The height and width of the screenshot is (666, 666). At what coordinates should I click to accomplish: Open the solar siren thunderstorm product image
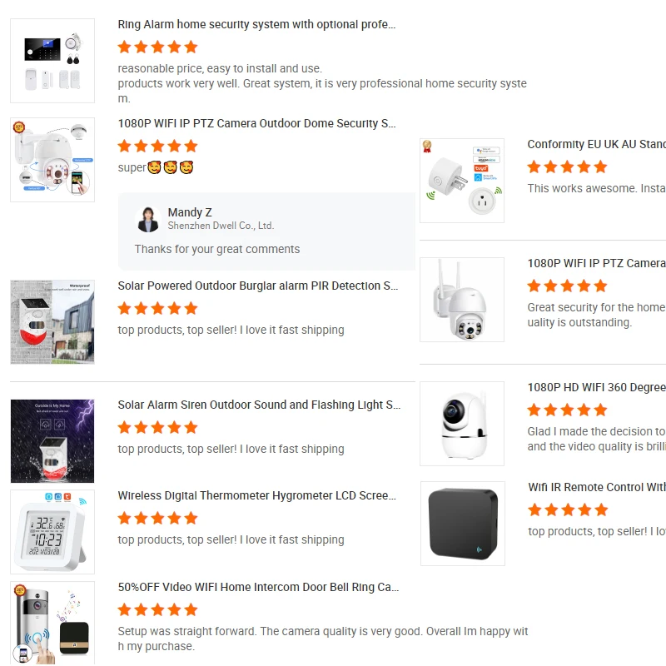(x=52, y=441)
